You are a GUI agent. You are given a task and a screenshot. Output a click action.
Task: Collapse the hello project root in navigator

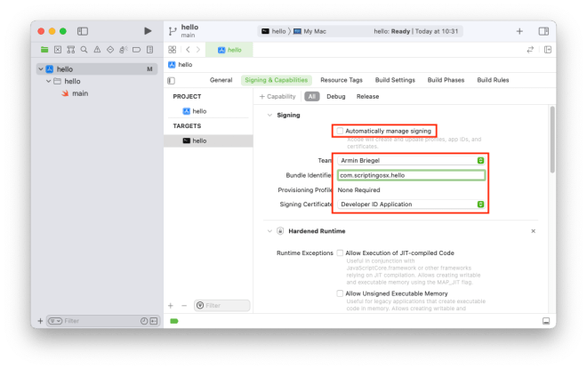(x=41, y=69)
